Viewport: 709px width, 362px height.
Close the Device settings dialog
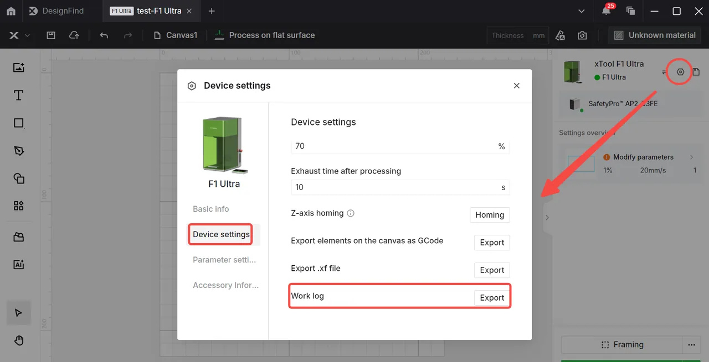pos(517,86)
